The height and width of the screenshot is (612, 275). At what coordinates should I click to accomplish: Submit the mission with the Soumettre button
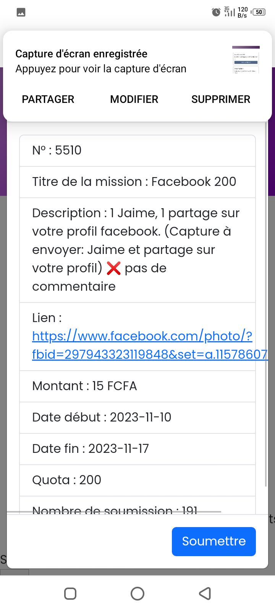(214, 541)
